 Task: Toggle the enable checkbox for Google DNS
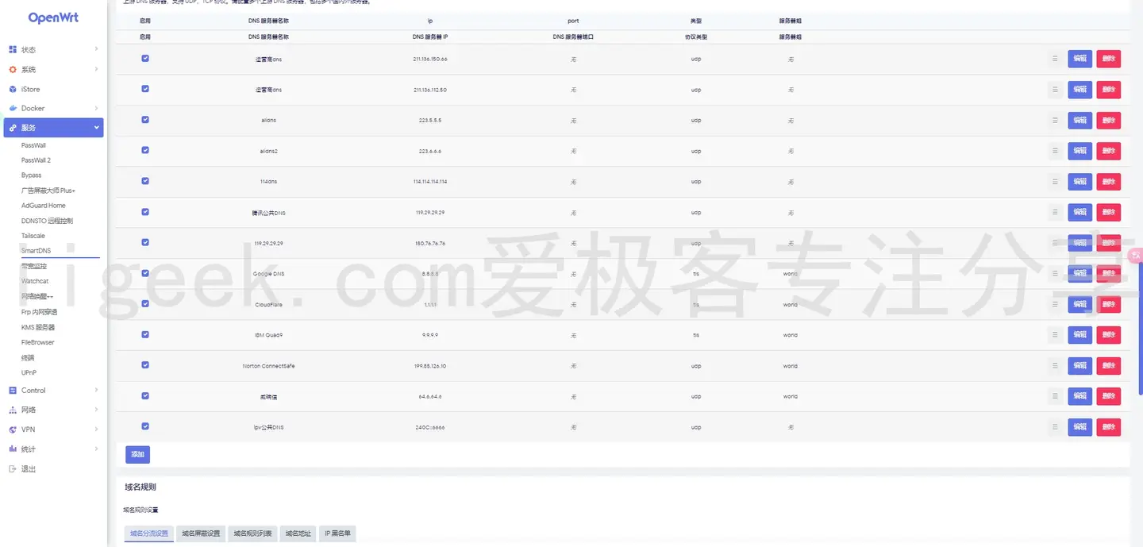point(145,273)
